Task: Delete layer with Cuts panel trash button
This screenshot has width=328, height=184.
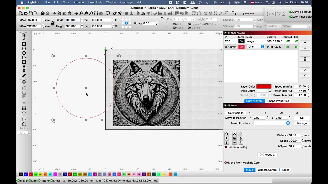Action: [305, 59]
